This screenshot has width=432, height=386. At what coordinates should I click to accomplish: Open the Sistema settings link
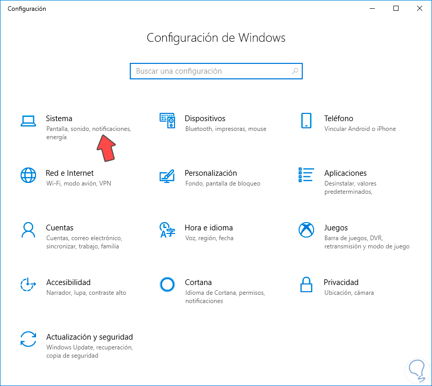pyautogui.click(x=59, y=119)
